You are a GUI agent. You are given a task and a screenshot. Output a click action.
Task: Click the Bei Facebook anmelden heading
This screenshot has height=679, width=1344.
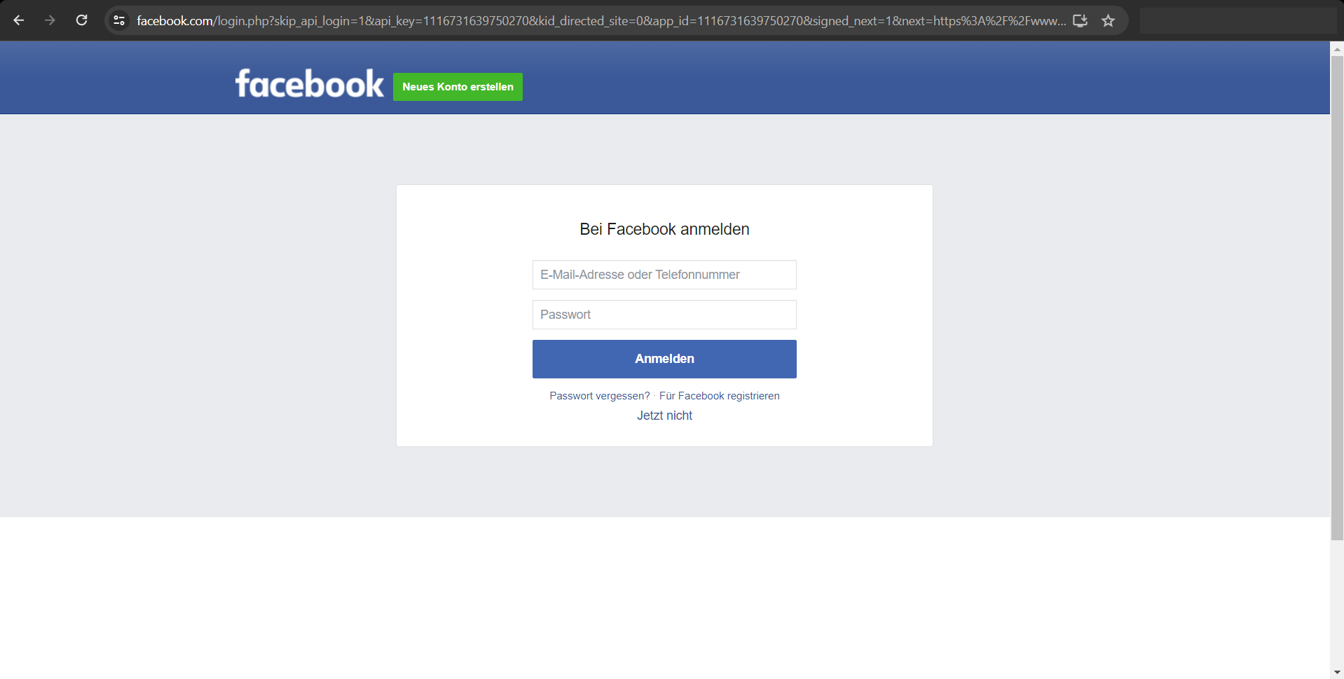[x=664, y=229]
